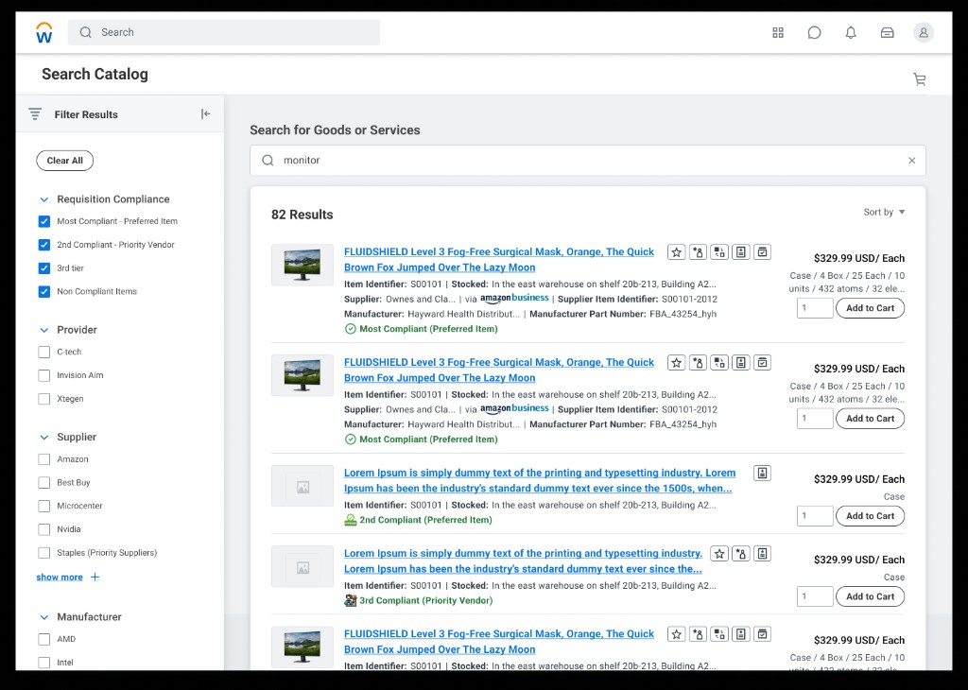The height and width of the screenshot is (690, 968).
Task: Click the checklist box icon on the first FLUIDSHIELD result
Action: (x=763, y=252)
